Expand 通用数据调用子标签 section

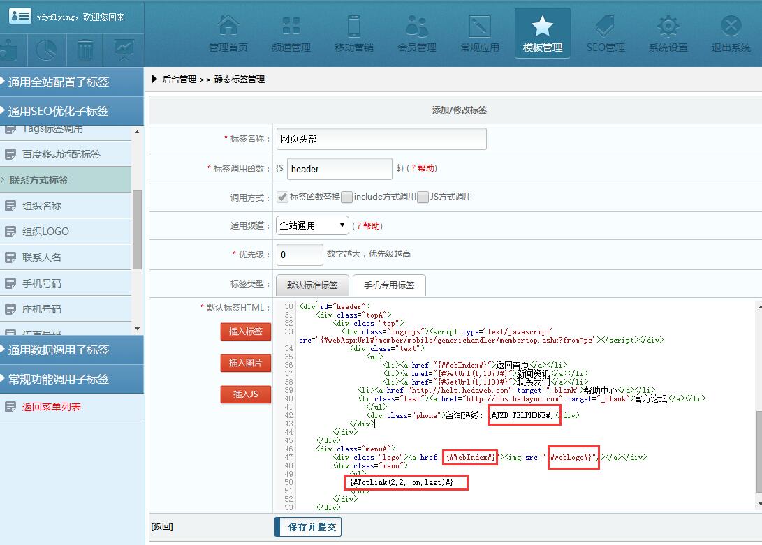coord(59,350)
